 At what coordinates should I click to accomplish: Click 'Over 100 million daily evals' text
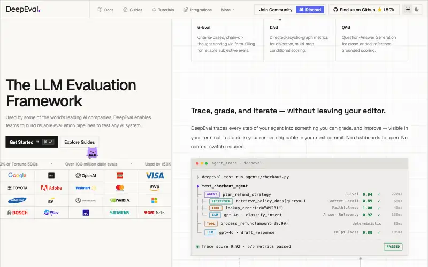(x=91, y=164)
